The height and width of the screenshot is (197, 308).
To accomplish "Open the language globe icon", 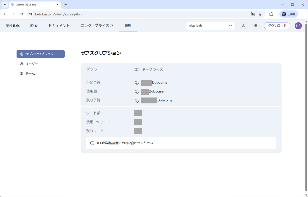I will pyautogui.click(x=256, y=26).
